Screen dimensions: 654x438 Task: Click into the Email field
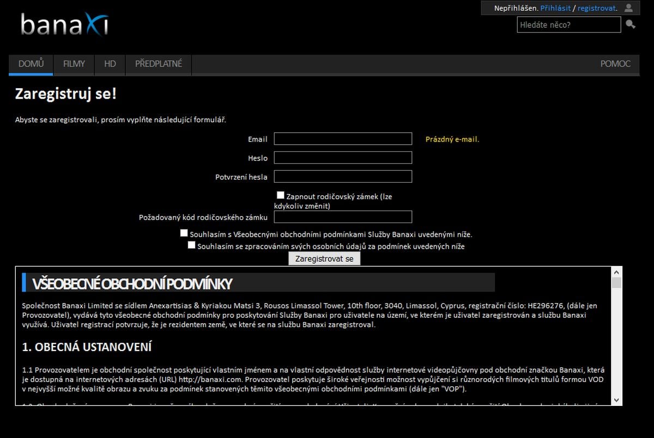click(343, 139)
